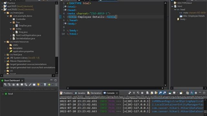Close the Console tab

click(x=117, y=93)
